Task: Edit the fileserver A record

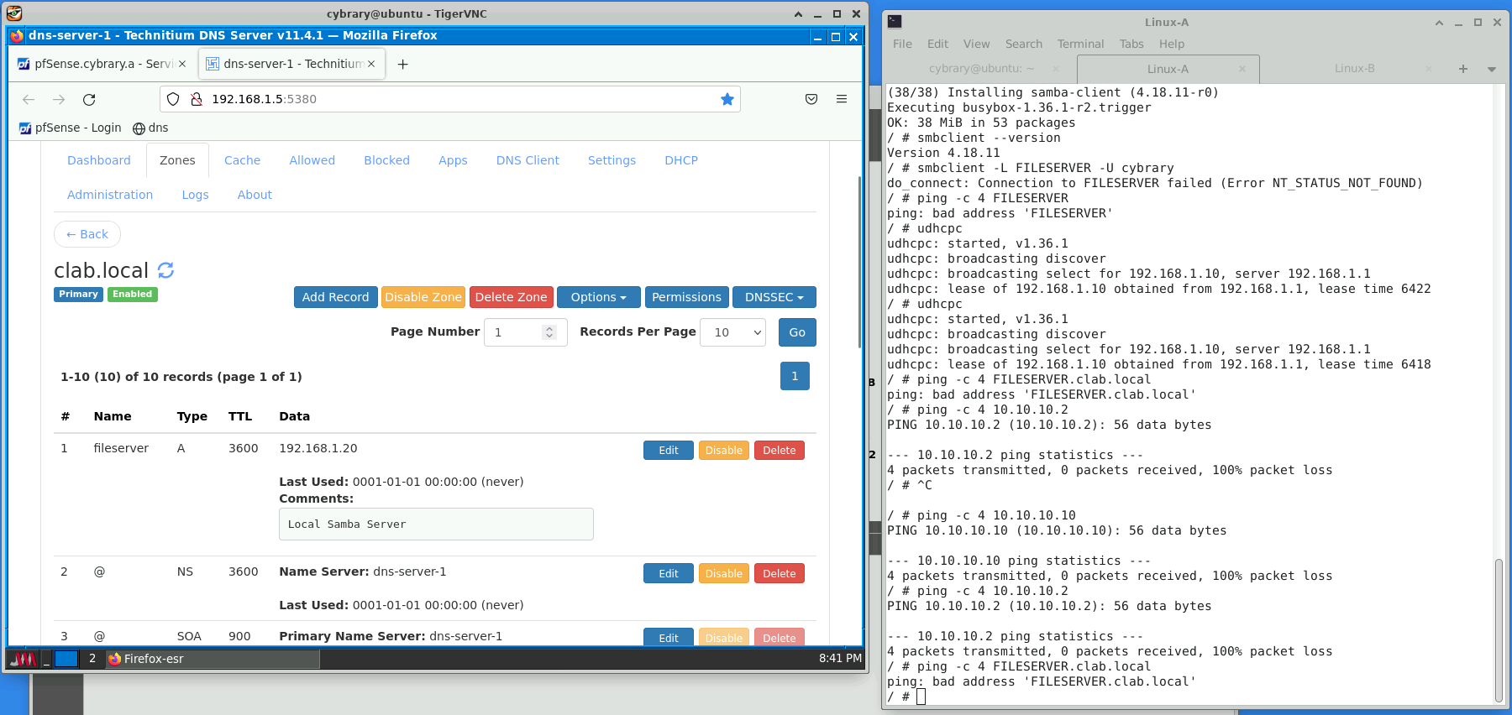Action: [x=669, y=451]
